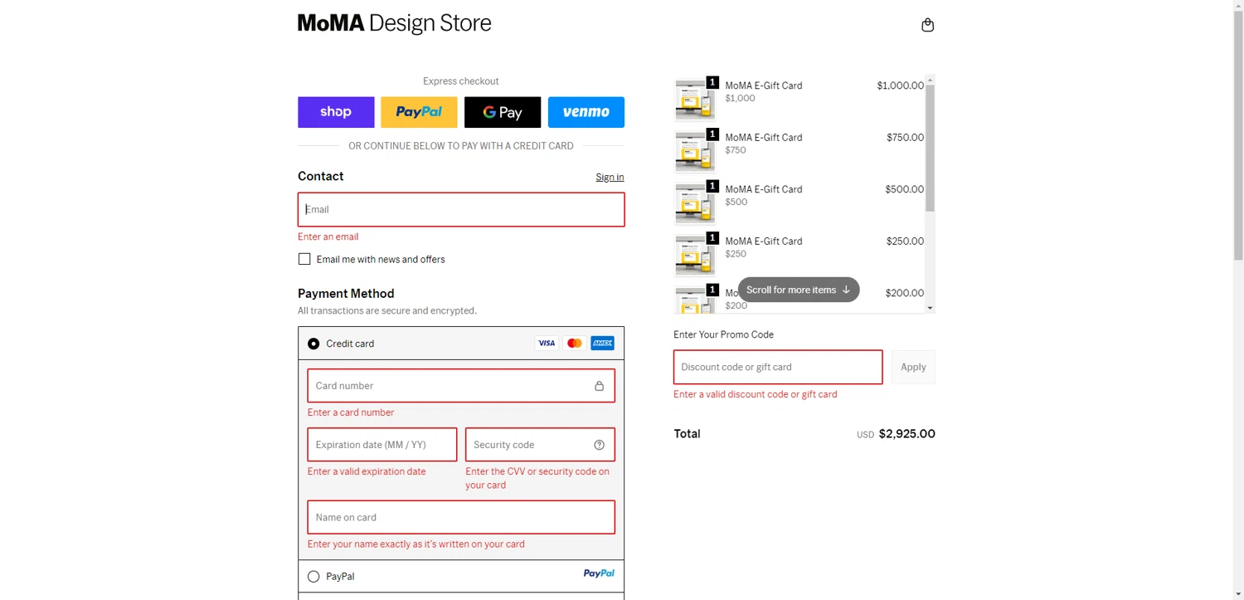Screen dimensions: 1244x600
Task: Pay with Shop Pay express button
Action: click(x=336, y=112)
